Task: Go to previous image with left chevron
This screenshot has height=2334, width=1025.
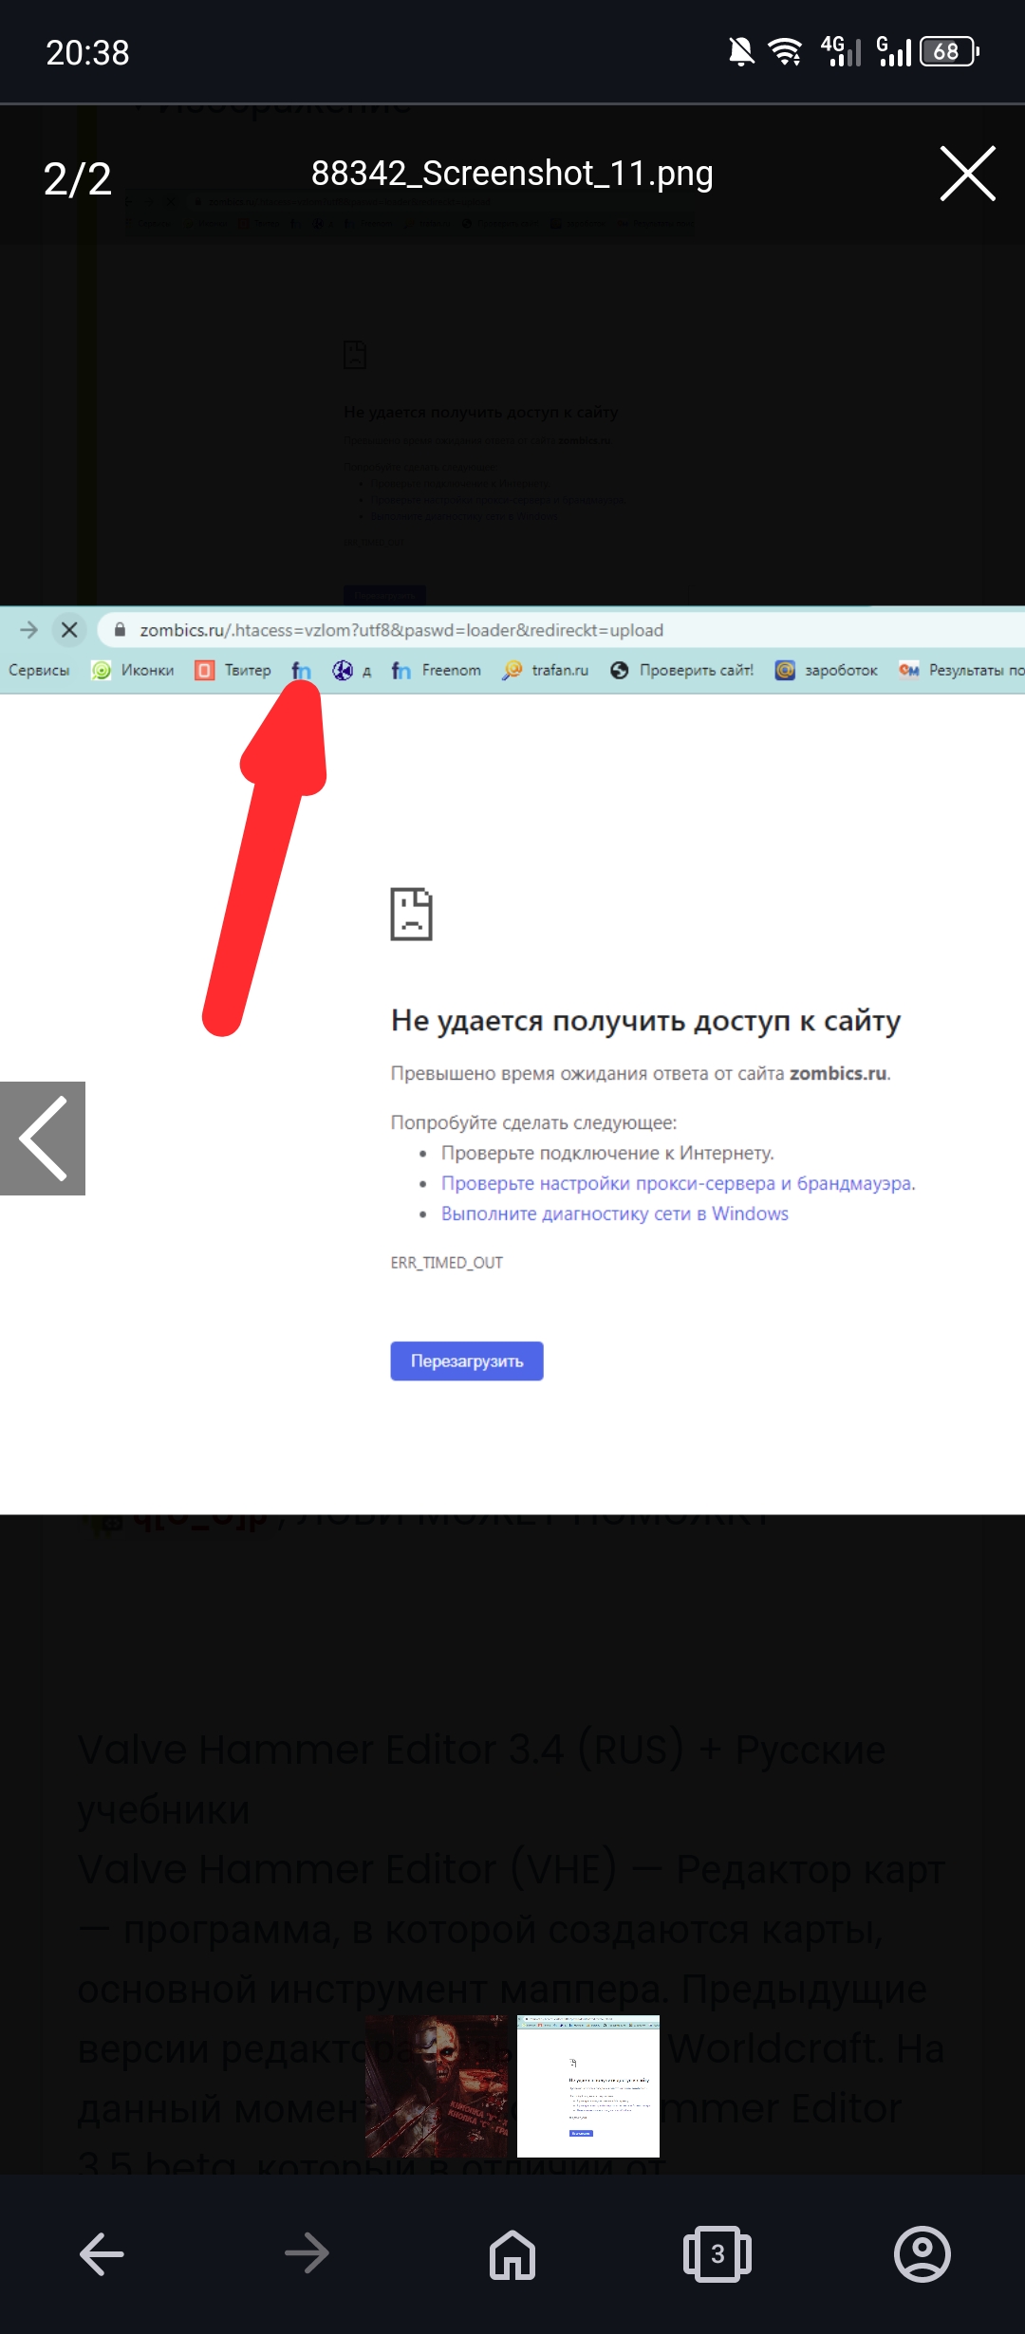Action: pos(43,1138)
